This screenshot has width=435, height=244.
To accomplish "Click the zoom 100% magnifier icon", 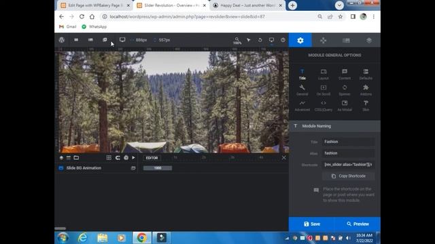I will pyautogui.click(x=237, y=41).
